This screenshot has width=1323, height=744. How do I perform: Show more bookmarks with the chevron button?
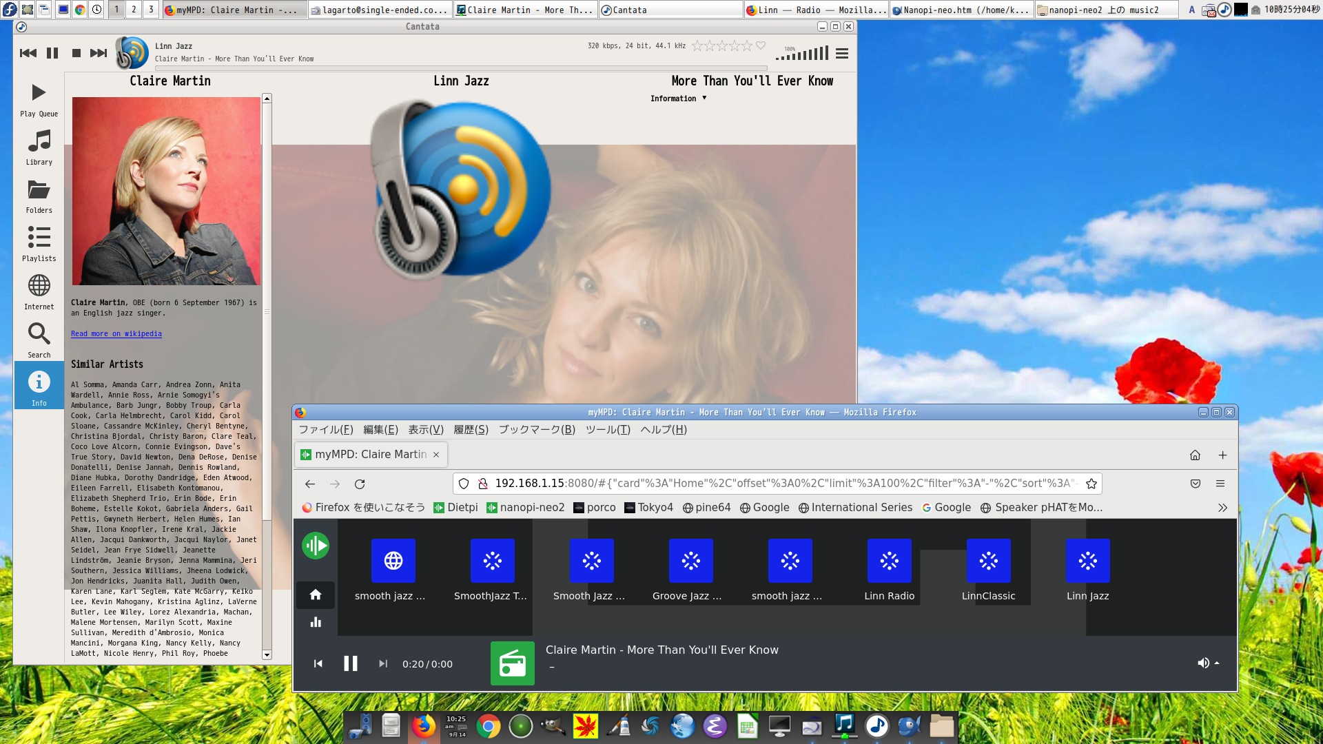pos(1222,508)
